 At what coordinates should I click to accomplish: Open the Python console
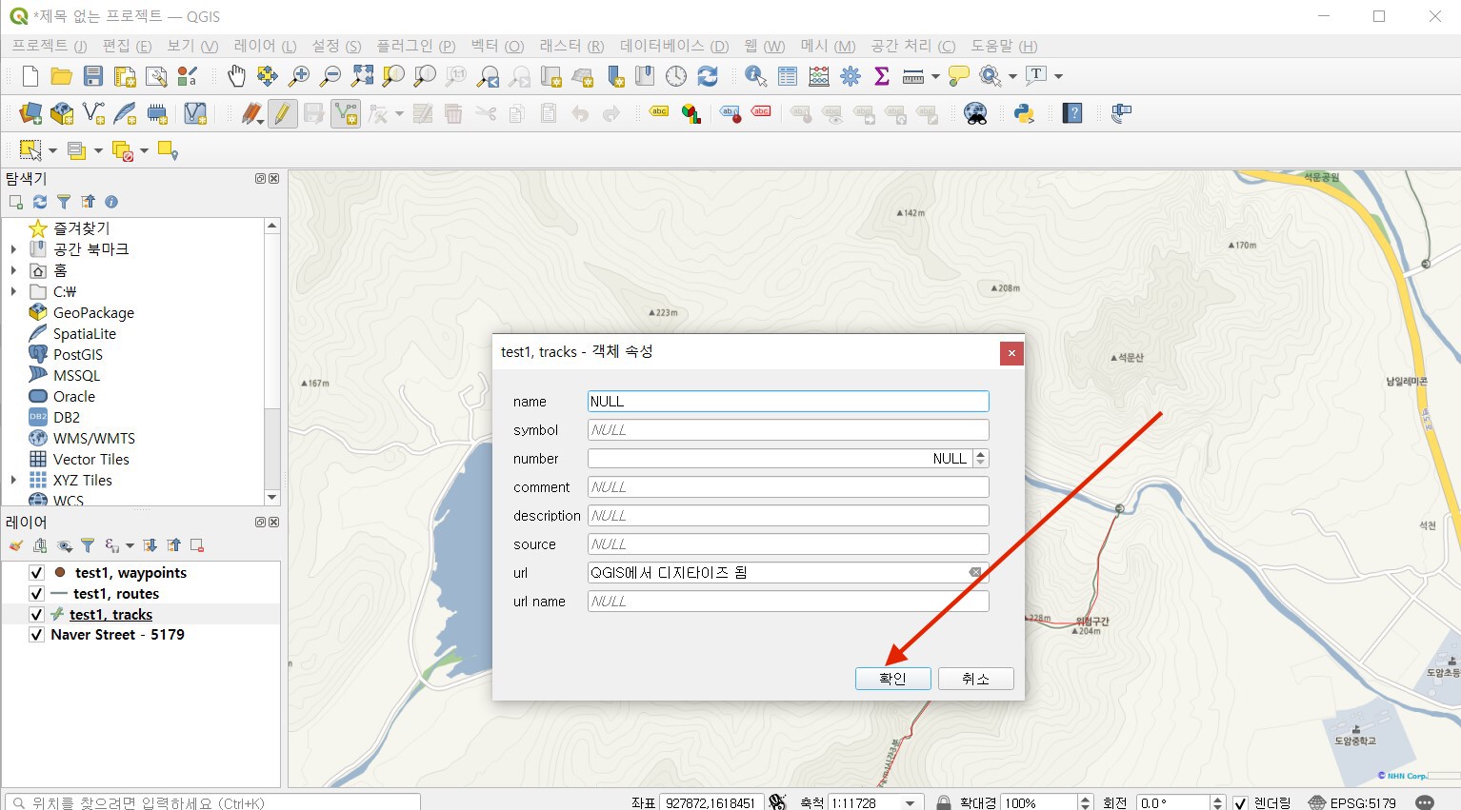click(x=1025, y=114)
